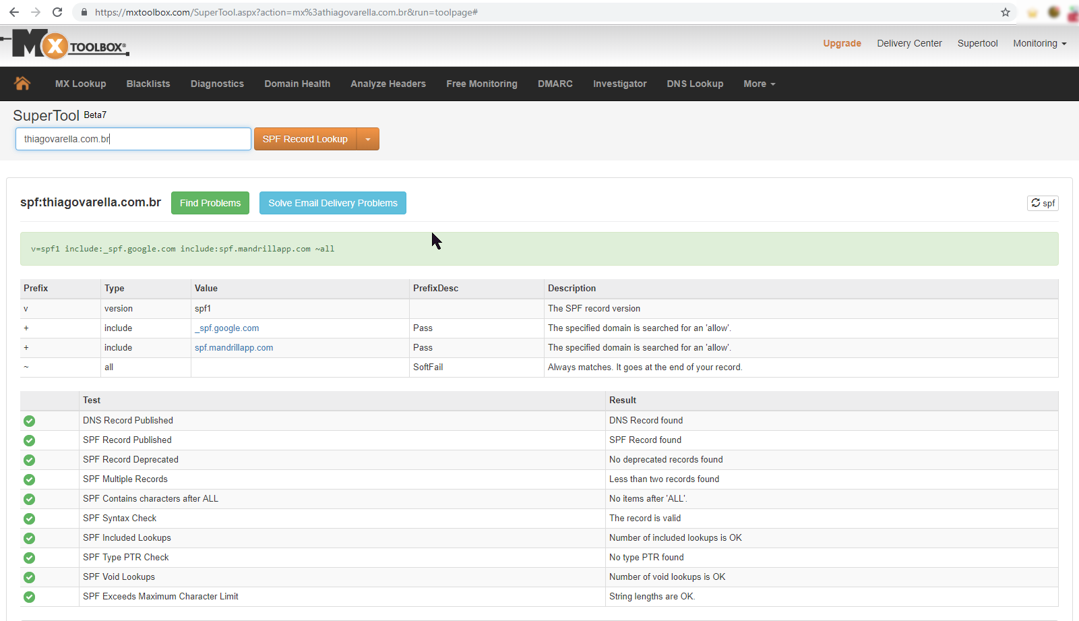Click the green check beside SPF Type PTR Check
Screen dimensions: 1079x621
(29, 558)
